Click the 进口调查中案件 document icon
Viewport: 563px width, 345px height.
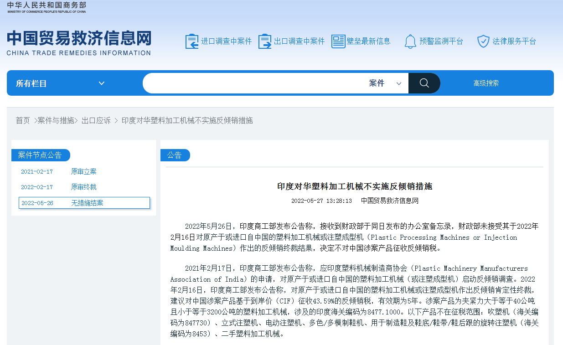click(192, 41)
